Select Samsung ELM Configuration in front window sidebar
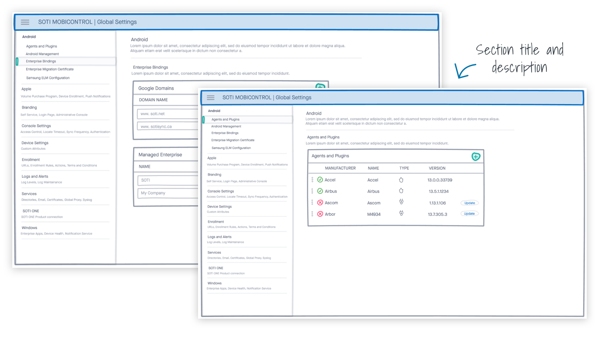 (231, 148)
